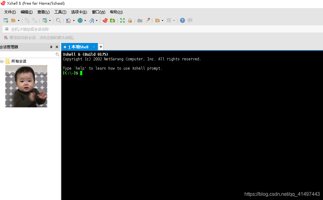Viewport: 323px width, 200px height.
Task: Close the 会话管理器 panel
Action: coord(57,47)
